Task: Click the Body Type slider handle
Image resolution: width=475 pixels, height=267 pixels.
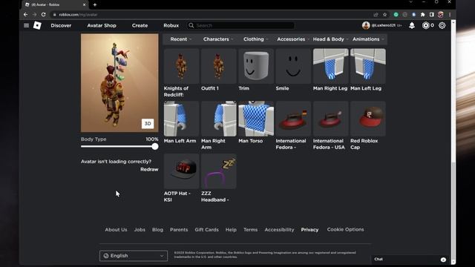Action: (x=155, y=147)
